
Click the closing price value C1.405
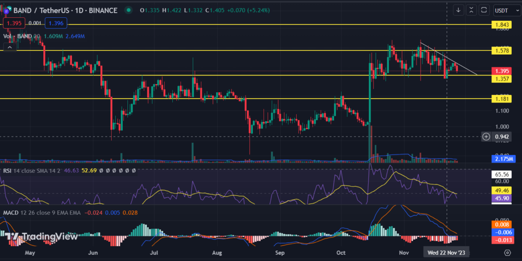coord(215,10)
